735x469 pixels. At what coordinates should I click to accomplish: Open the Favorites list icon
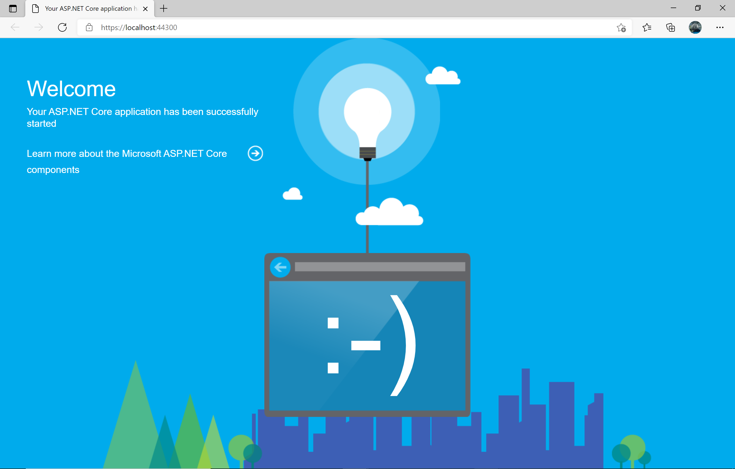tap(646, 27)
